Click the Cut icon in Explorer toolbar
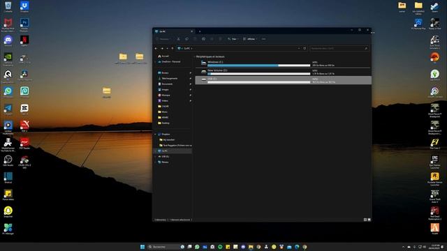This screenshot has height=251, width=447. (x=179, y=39)
